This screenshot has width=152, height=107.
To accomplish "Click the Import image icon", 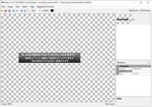I will (x=17, y=11).
